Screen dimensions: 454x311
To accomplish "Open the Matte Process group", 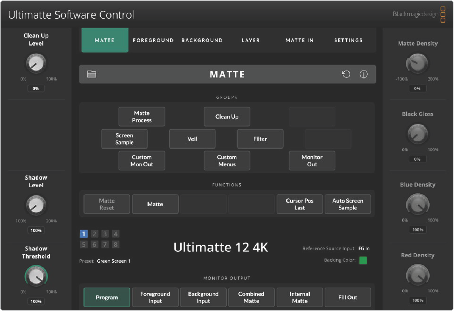I will (x=142, y=117).
